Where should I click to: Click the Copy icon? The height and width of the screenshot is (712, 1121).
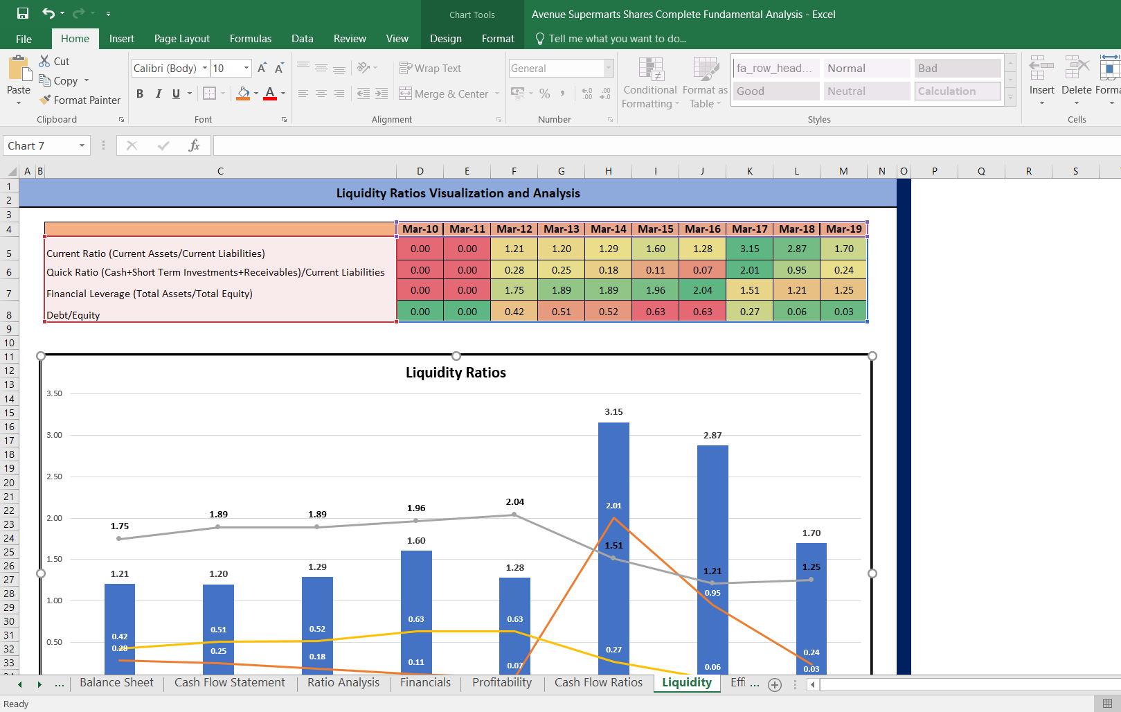[44, 80]
